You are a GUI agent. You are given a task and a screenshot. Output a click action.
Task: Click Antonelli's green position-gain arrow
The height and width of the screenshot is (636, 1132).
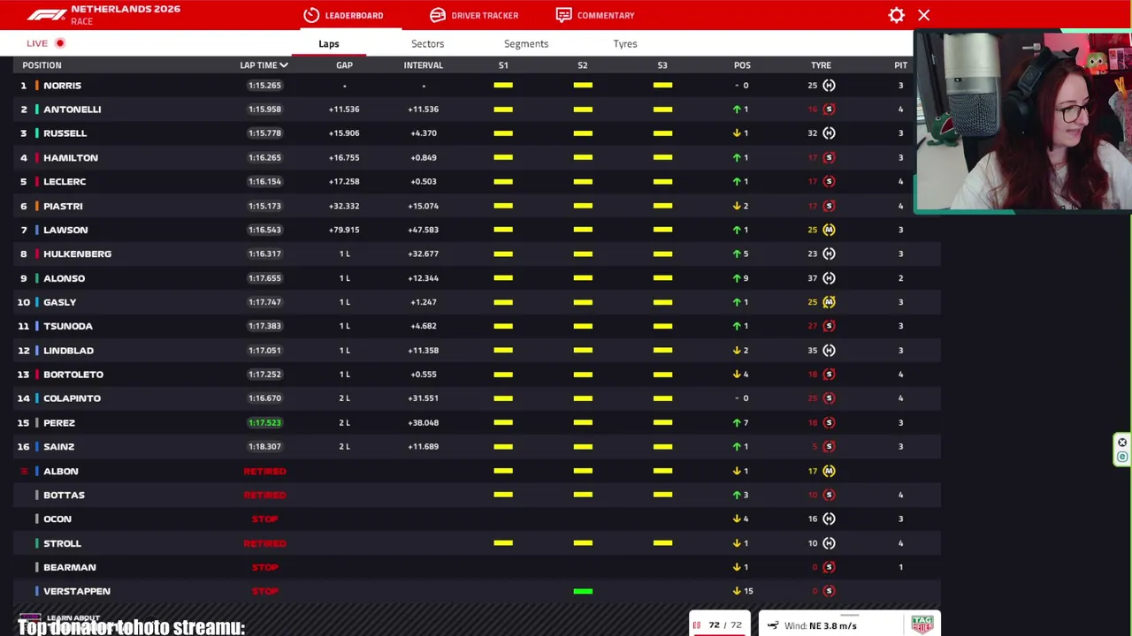[737, 110]
